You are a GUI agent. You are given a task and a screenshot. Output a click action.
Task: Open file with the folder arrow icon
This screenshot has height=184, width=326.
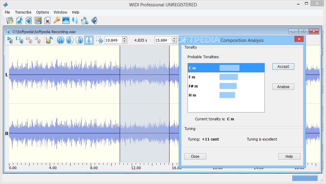point(10,21)
